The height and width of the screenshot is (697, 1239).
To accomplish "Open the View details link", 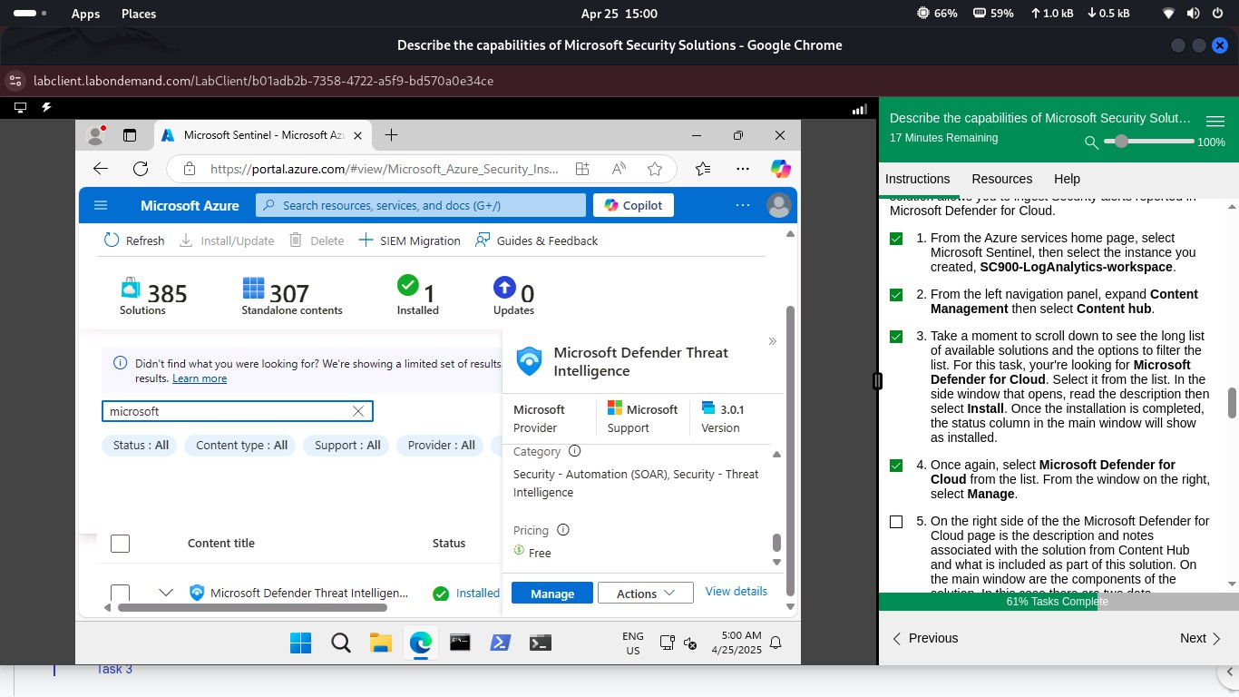I will 736,592.
